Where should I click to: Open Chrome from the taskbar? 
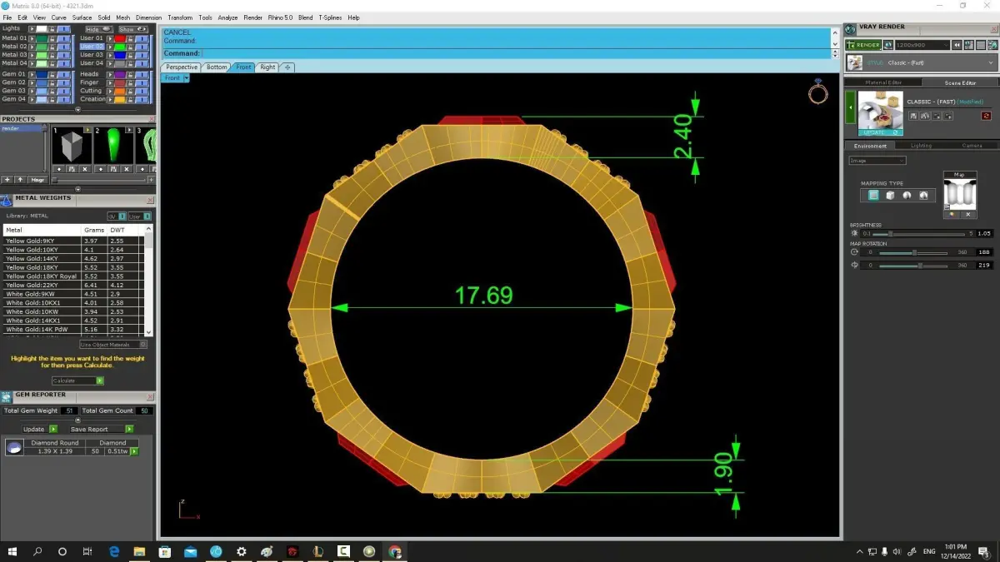pos(395,551)
